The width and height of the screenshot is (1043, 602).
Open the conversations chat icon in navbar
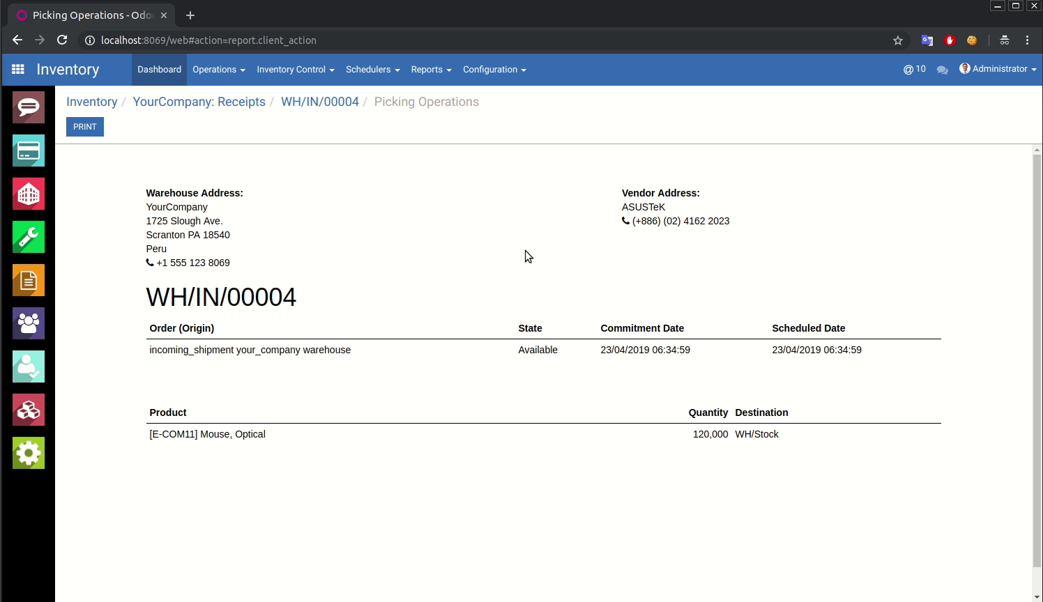click(x=943, y=70)
